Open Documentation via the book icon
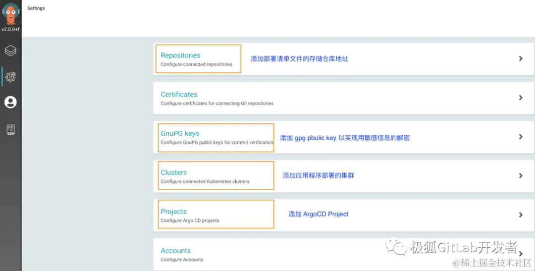Image resolution: width=535 pixels, height=271 pixels. pyautogui.click(x=10, y=130)
